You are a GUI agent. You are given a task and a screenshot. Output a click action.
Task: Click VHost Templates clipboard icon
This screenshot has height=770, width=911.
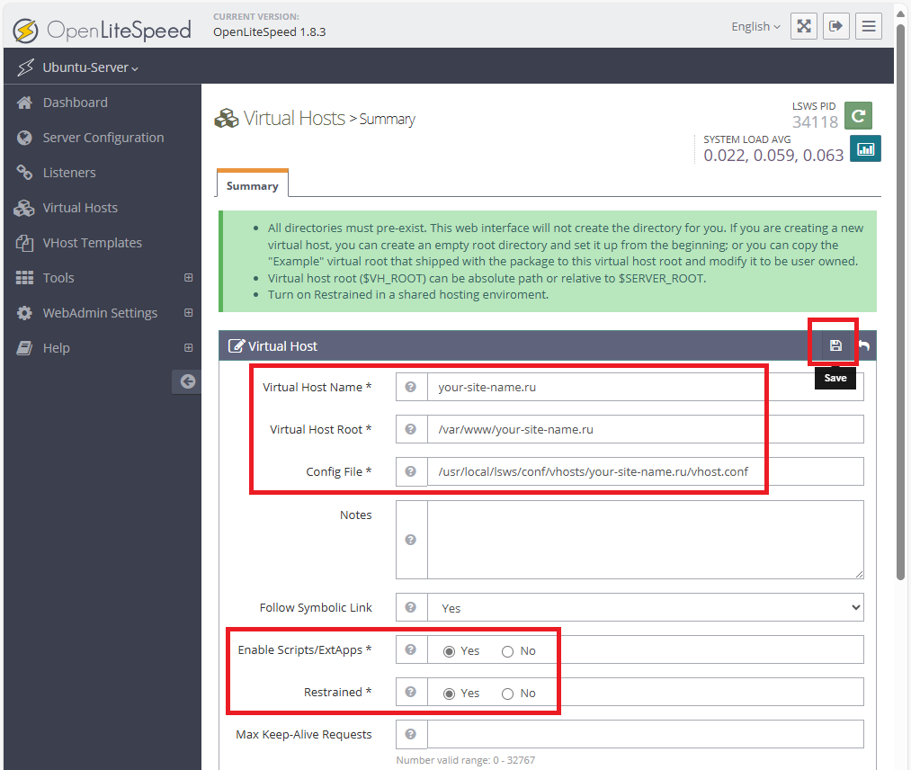pos(24,243)
